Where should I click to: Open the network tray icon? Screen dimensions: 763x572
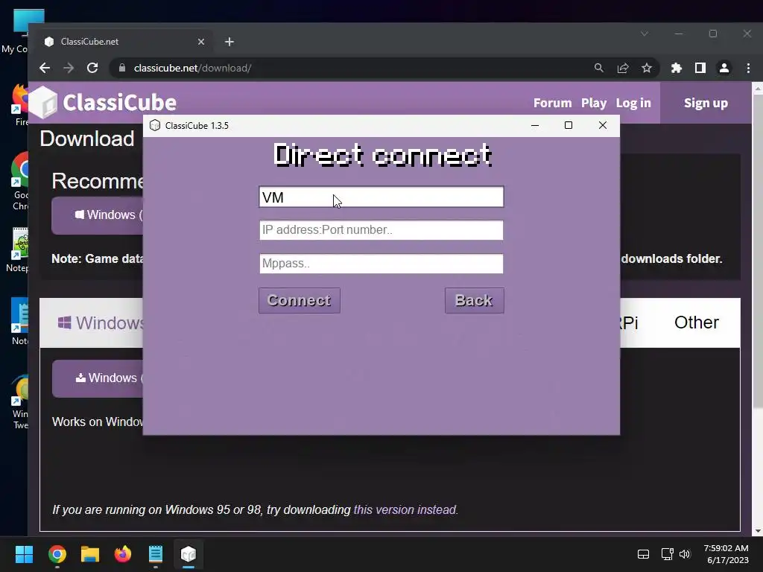[x=667, y=554]
